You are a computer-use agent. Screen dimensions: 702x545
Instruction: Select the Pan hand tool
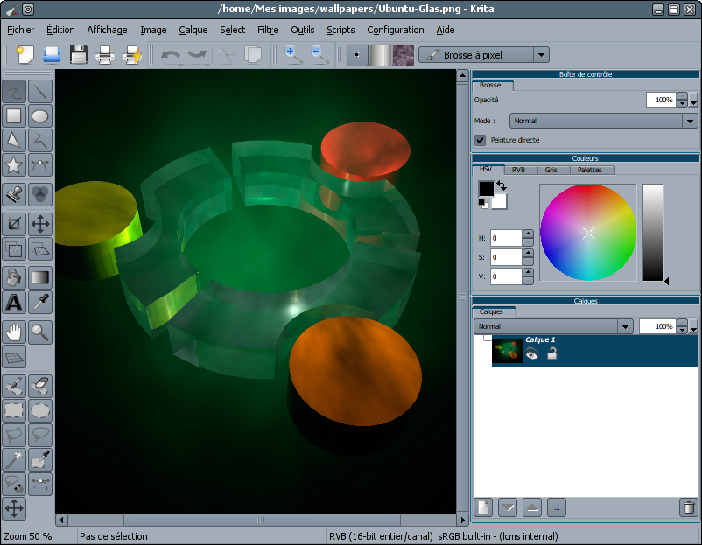click(14, 332)
